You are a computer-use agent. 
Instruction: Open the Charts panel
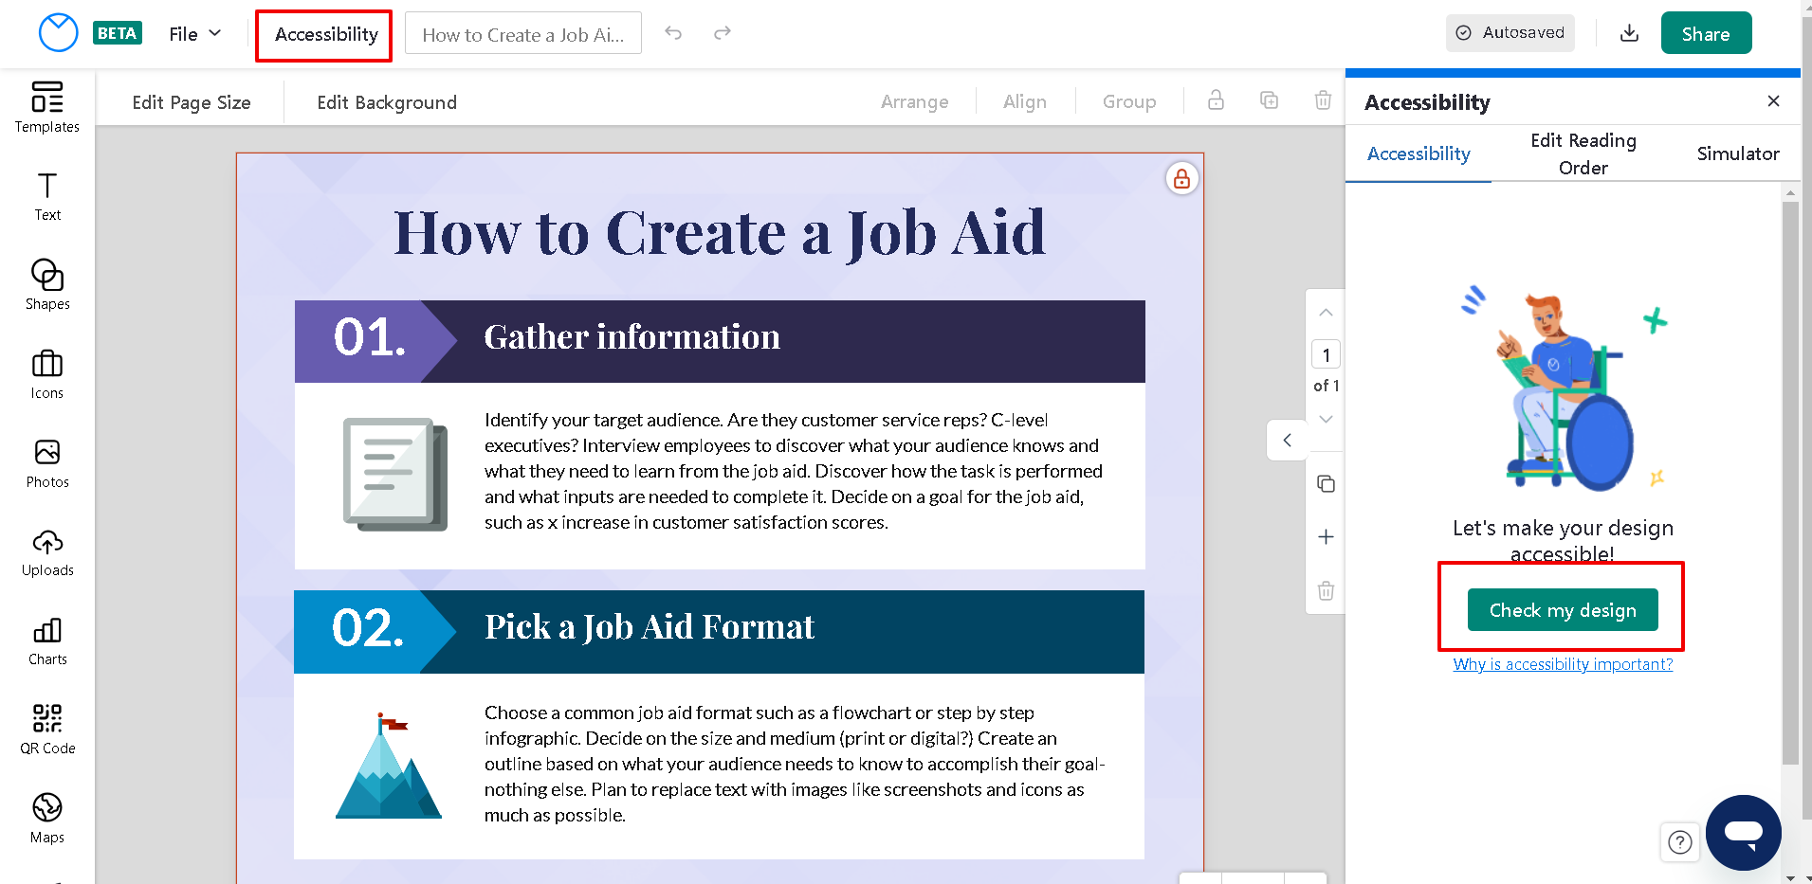46,639
